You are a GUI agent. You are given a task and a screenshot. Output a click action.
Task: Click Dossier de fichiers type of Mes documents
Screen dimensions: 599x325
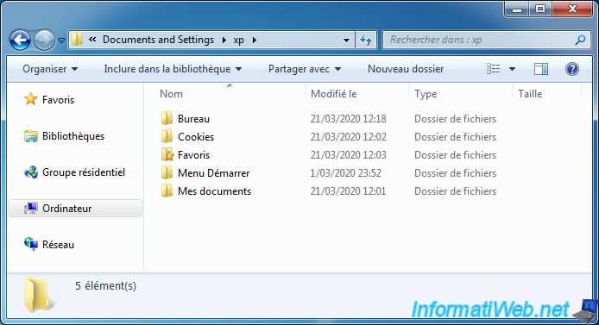pos(455,191)
